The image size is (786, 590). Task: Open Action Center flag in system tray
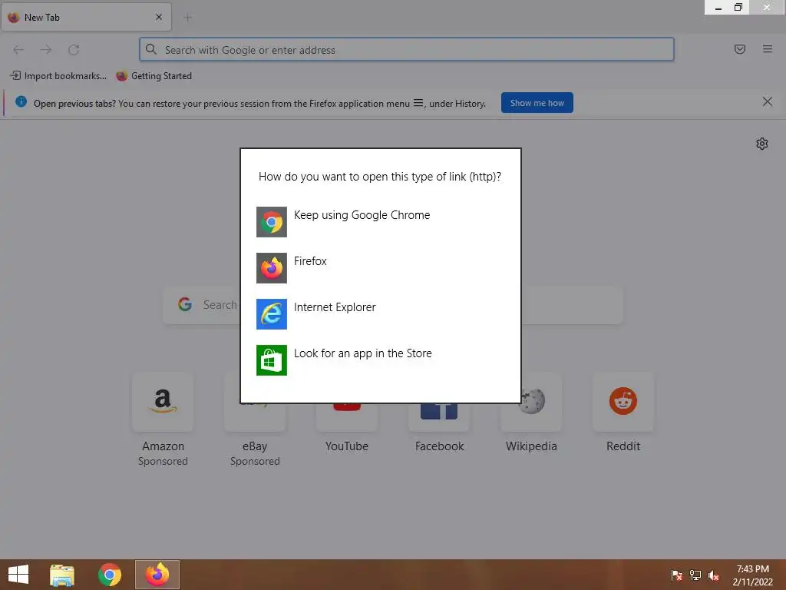point(676,575)
